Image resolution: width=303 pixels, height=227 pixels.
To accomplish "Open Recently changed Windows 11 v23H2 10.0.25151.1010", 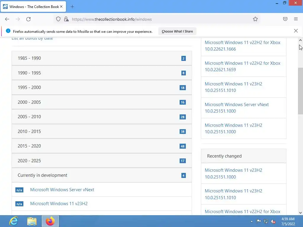I will 233,194.
